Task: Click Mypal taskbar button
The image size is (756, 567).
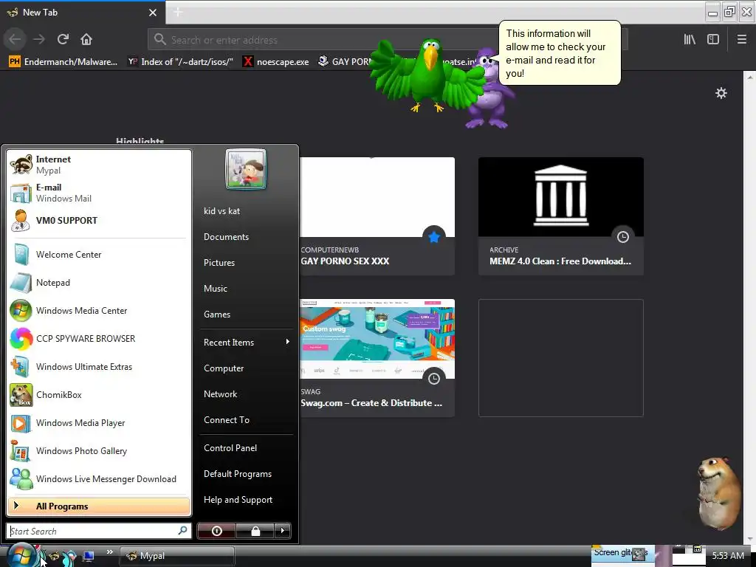Action: pyautogui.click(x=177, y=556)
